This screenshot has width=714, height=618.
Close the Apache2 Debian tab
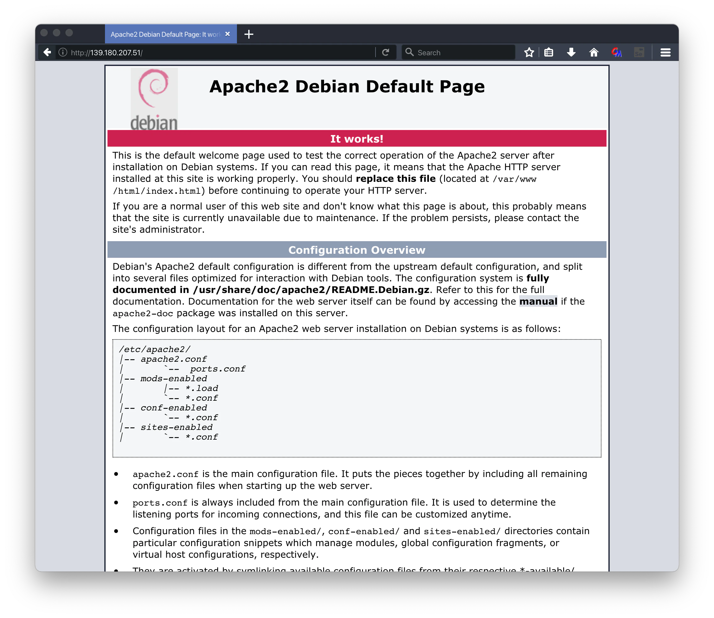point(228,34)
